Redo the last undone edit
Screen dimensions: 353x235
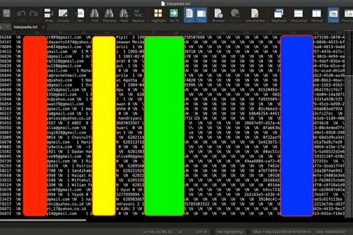pos(34,15)
